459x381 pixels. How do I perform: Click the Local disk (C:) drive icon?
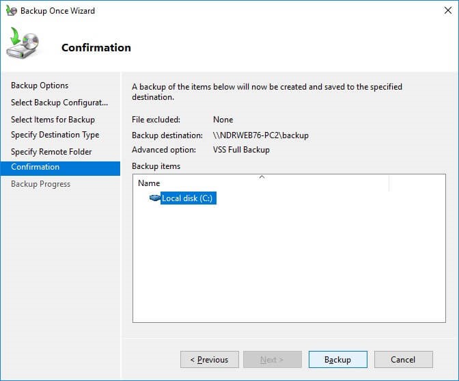click(154, 198)
